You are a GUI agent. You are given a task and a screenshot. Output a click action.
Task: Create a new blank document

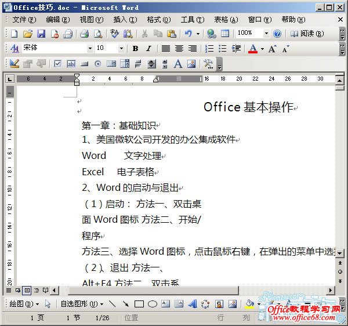coord(14,34)
